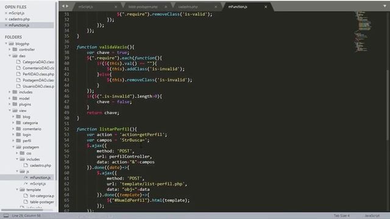This screenshot has width=390, height=219.
Task: Expand the comentario folder arrow
Action: [13, 129]
